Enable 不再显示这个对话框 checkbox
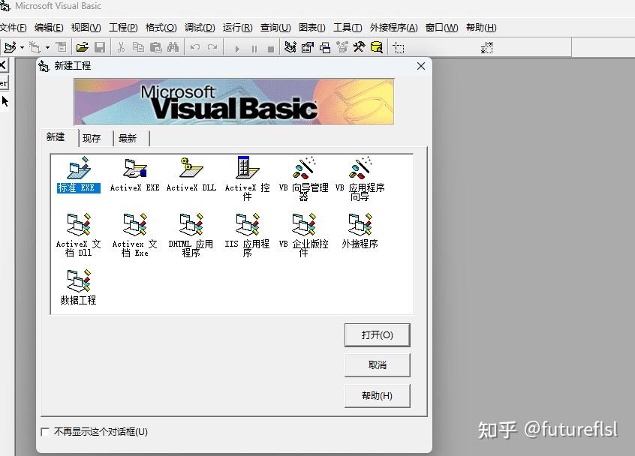 pyautogui.click(x=45, y=432)
